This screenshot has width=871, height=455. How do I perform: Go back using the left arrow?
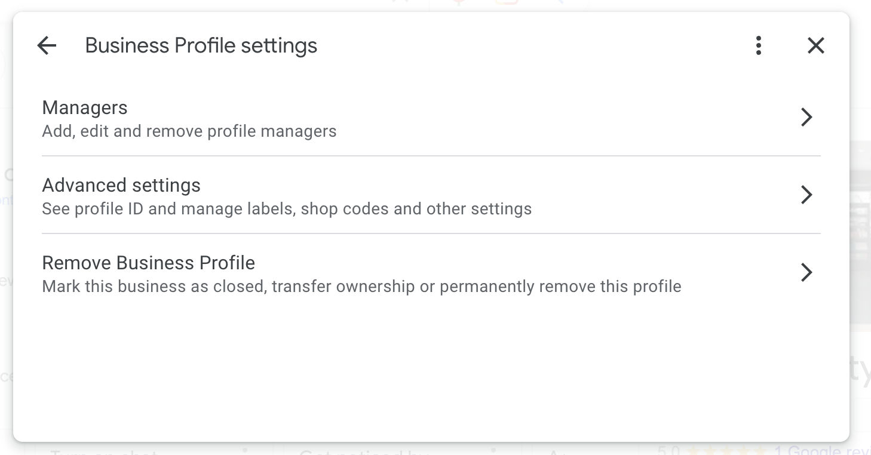pyautogui.click(x=47, y=45)
